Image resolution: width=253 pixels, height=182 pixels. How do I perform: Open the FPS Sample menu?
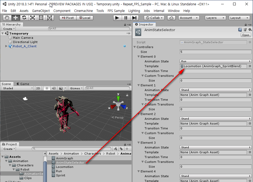116,11
